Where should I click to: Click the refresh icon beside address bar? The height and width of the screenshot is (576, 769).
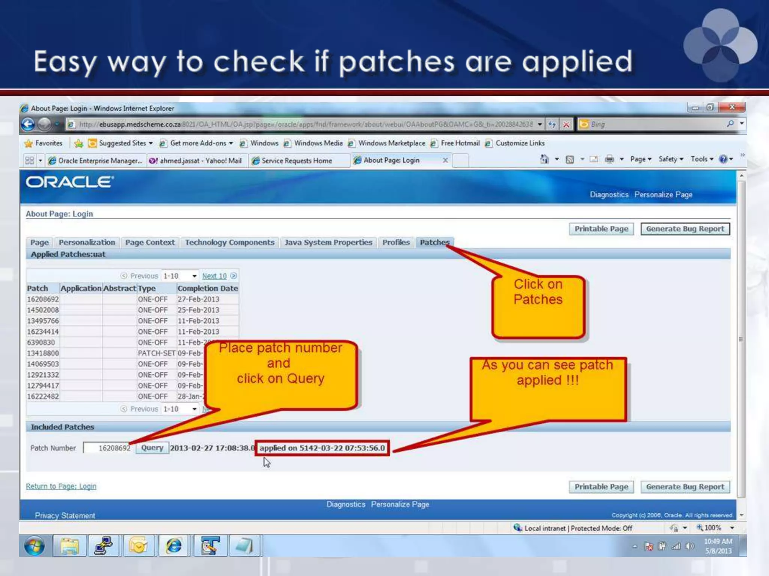pyautogui.click(x=552, y=124)
